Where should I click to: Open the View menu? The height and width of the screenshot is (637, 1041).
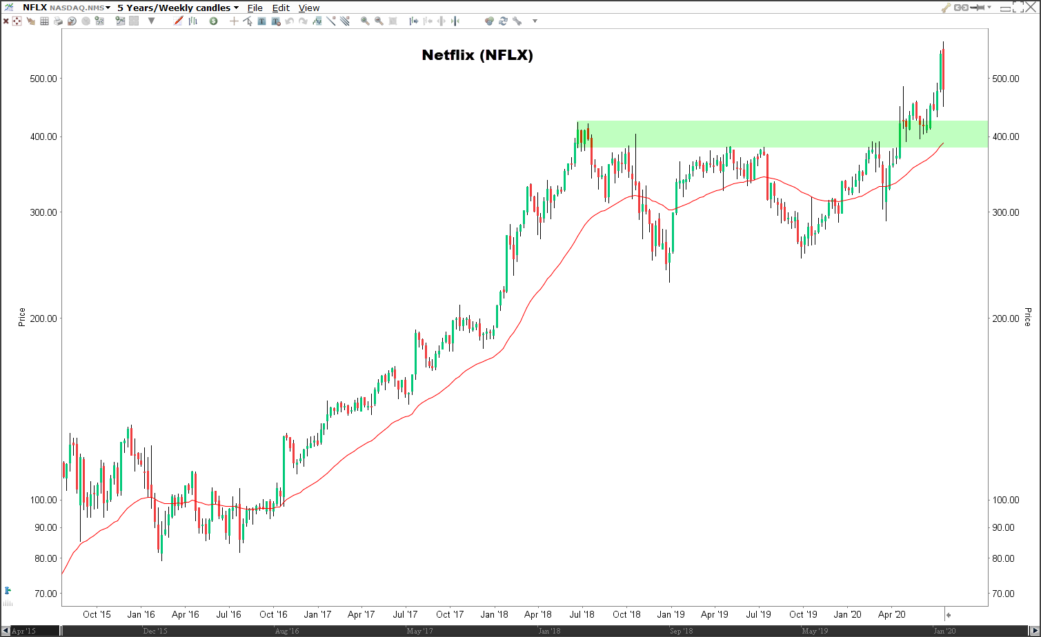point(309,8)
